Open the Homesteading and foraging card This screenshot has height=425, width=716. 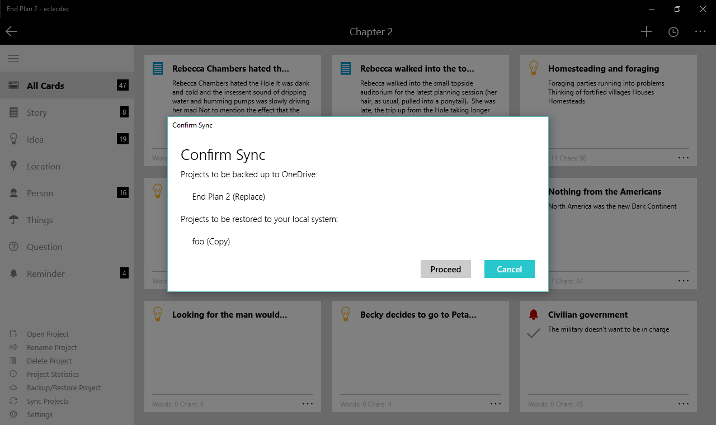(x=603, y=69)
